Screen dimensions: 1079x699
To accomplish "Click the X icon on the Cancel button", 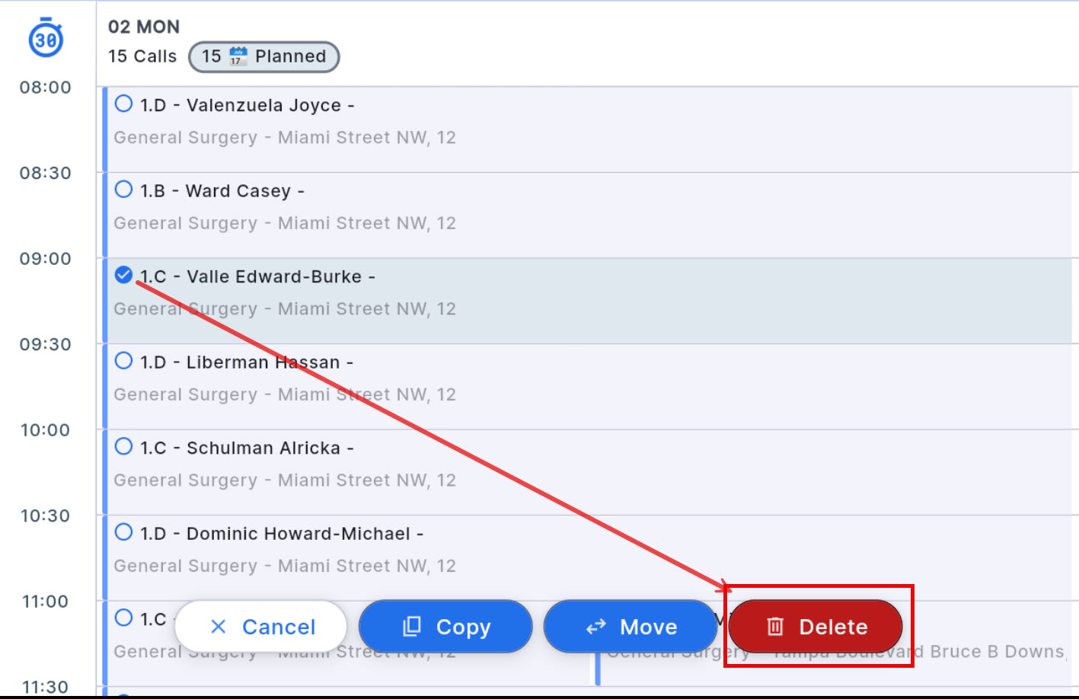I will click(219, 626).
